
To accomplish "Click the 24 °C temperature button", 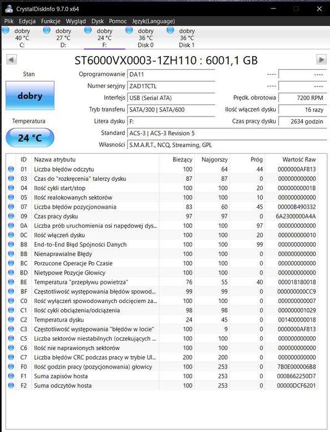I will pyautogui.click(x=30, y=138).
